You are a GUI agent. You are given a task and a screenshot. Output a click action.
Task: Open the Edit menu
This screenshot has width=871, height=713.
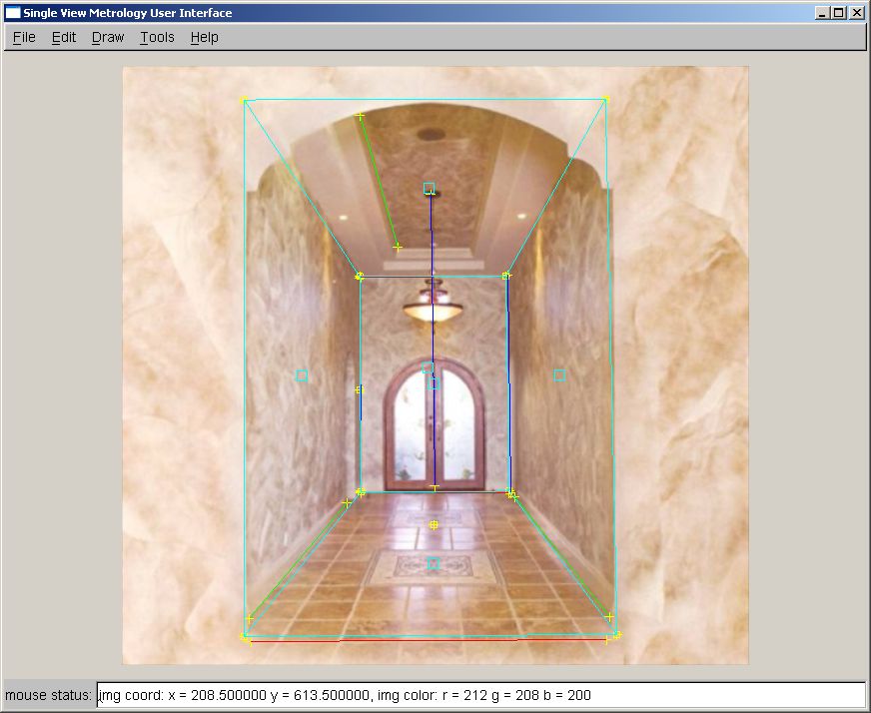tap(63, 37)
